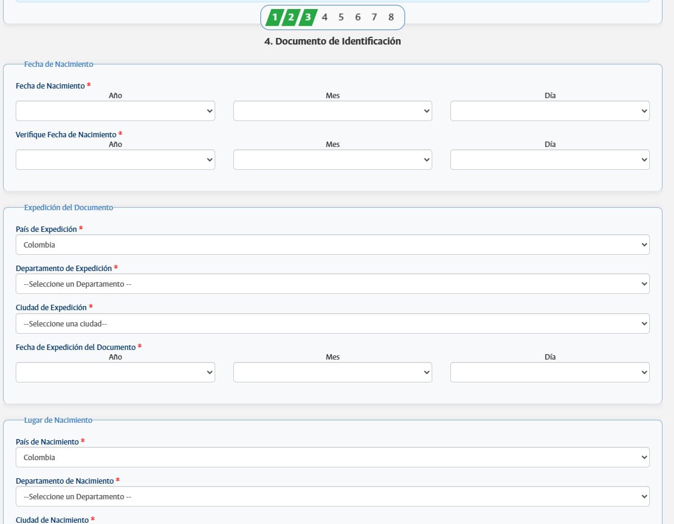Image resolution: width=674 pixels, height=524 pixels.
Task: Go to completed step 1
Action: [x=274, y=17]
